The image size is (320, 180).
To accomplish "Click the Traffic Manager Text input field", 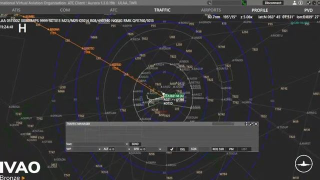I will point(98,144).
